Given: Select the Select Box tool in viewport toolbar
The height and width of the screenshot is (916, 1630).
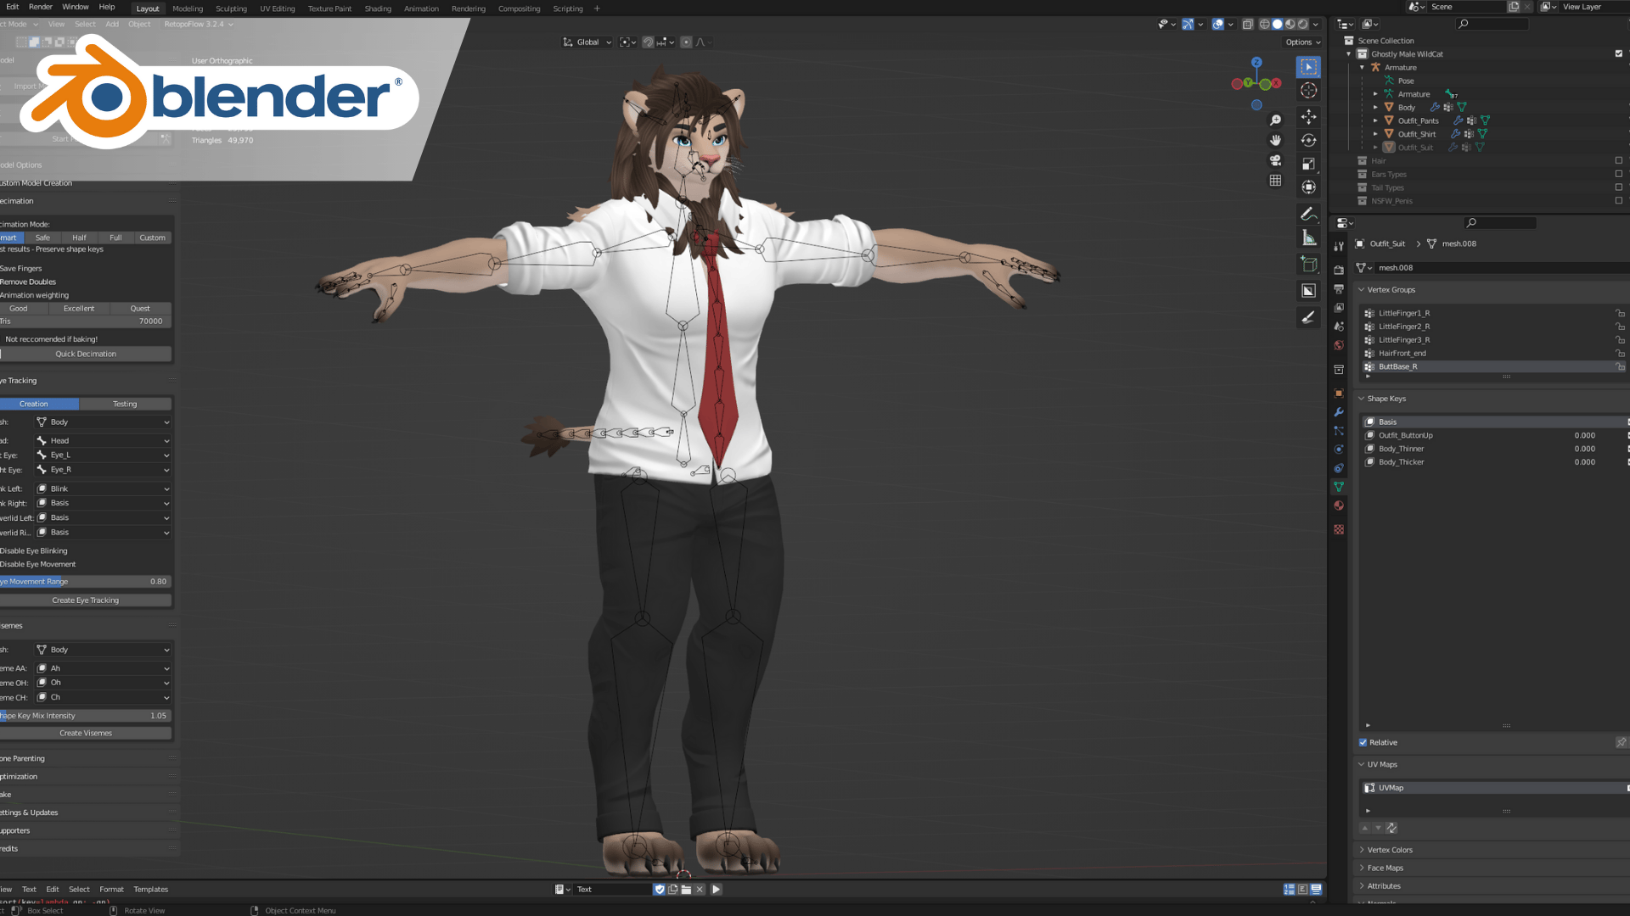Looking at the screenshot, I should [x=1308, y=67].
